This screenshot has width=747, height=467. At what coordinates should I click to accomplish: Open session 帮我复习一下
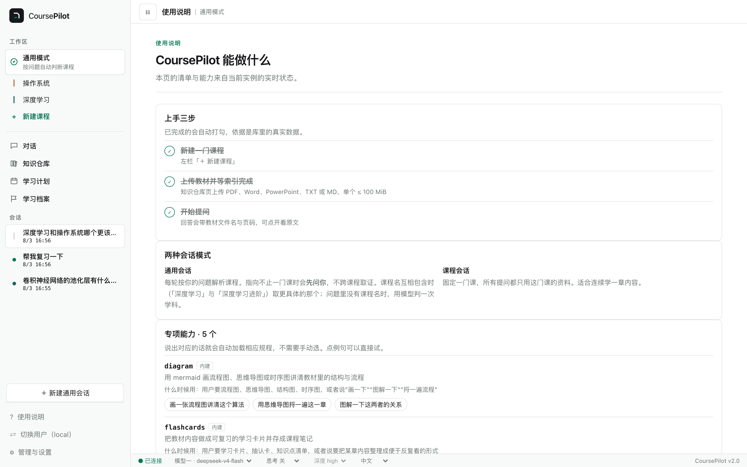[x=65, y=260]
